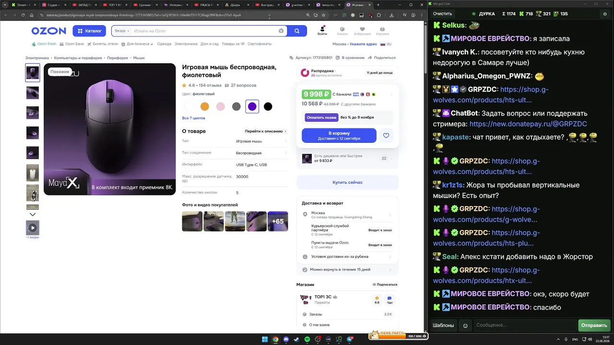
Task: Select the white color option
Action: tap(189, 106)
